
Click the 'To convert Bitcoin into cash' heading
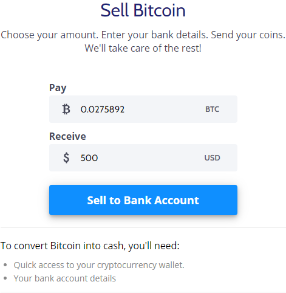pos(90,246)
